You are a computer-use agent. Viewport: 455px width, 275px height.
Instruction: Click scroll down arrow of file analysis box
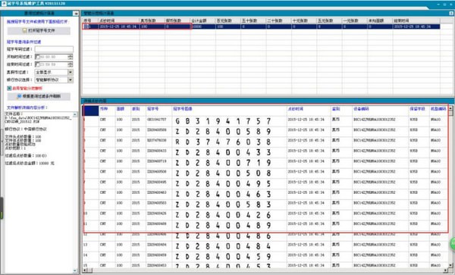pos(75,270)
